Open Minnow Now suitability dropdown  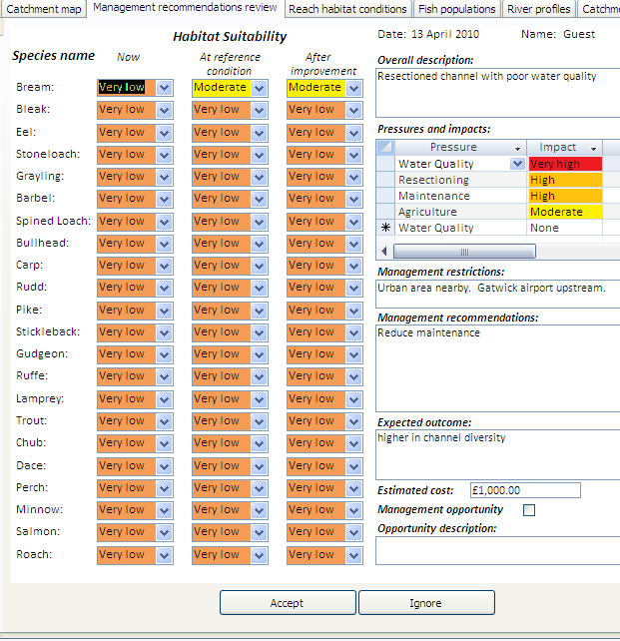point(165,510)
